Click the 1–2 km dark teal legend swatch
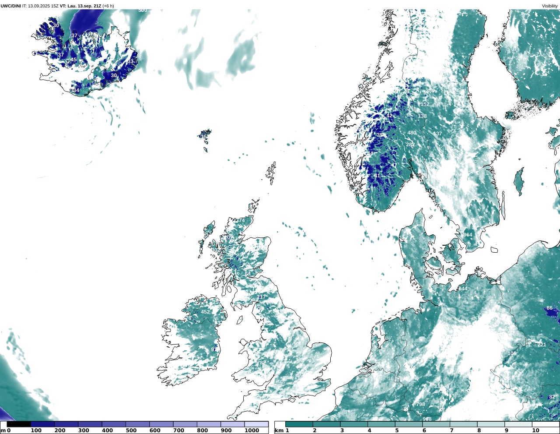Screen dimensions: 560x434 (299, 424)
